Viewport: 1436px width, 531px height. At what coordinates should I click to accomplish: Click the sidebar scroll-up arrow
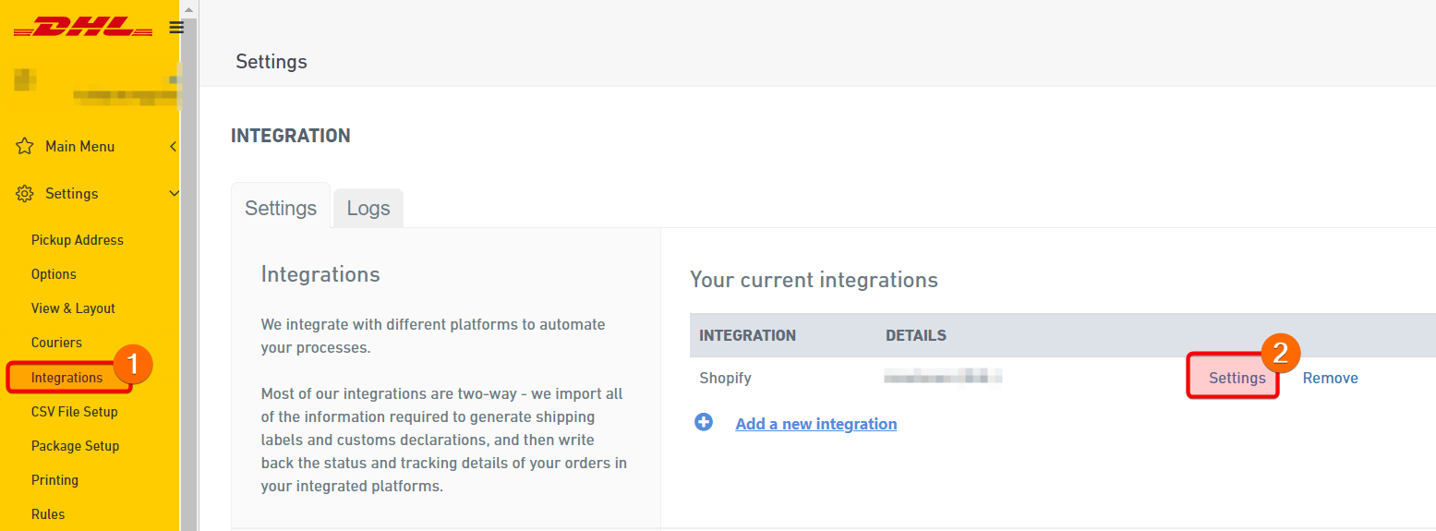point(189,7)
